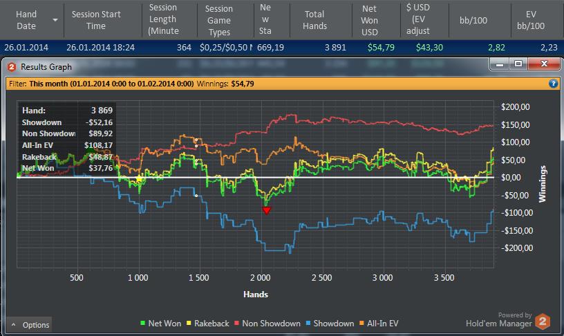Select the 26.01.2014 session row date
The width and height of the screenshot is (564, 336).
tap(26, 48)
